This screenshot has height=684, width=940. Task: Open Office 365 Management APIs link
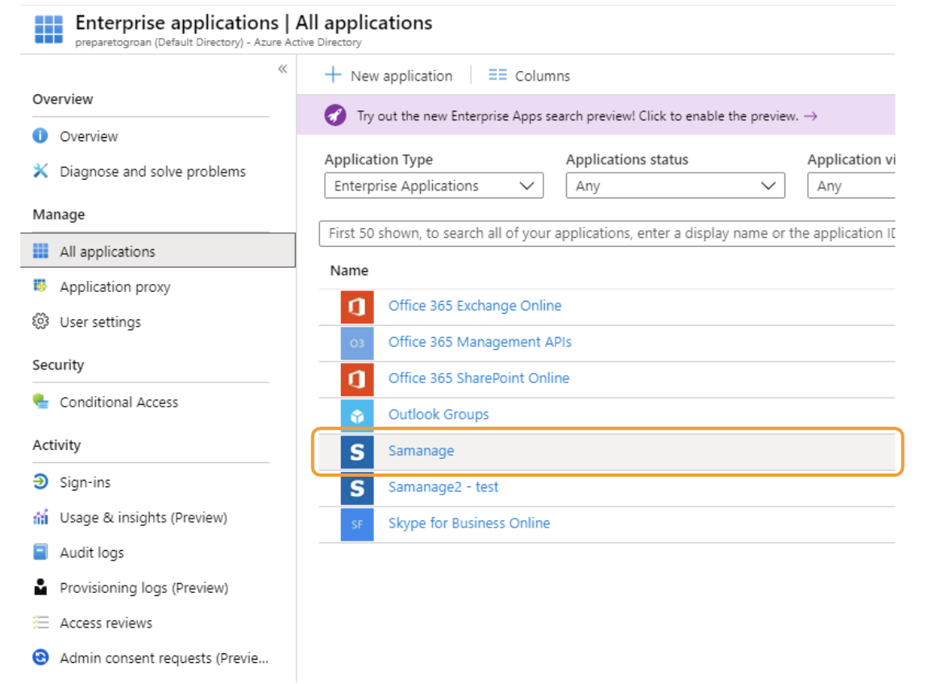[480, 341]
